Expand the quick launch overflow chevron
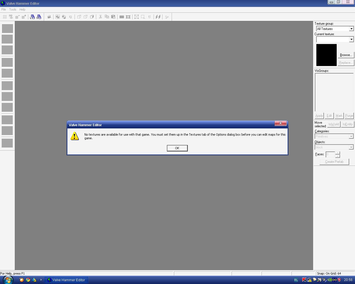355x284 pixels. 41,280
